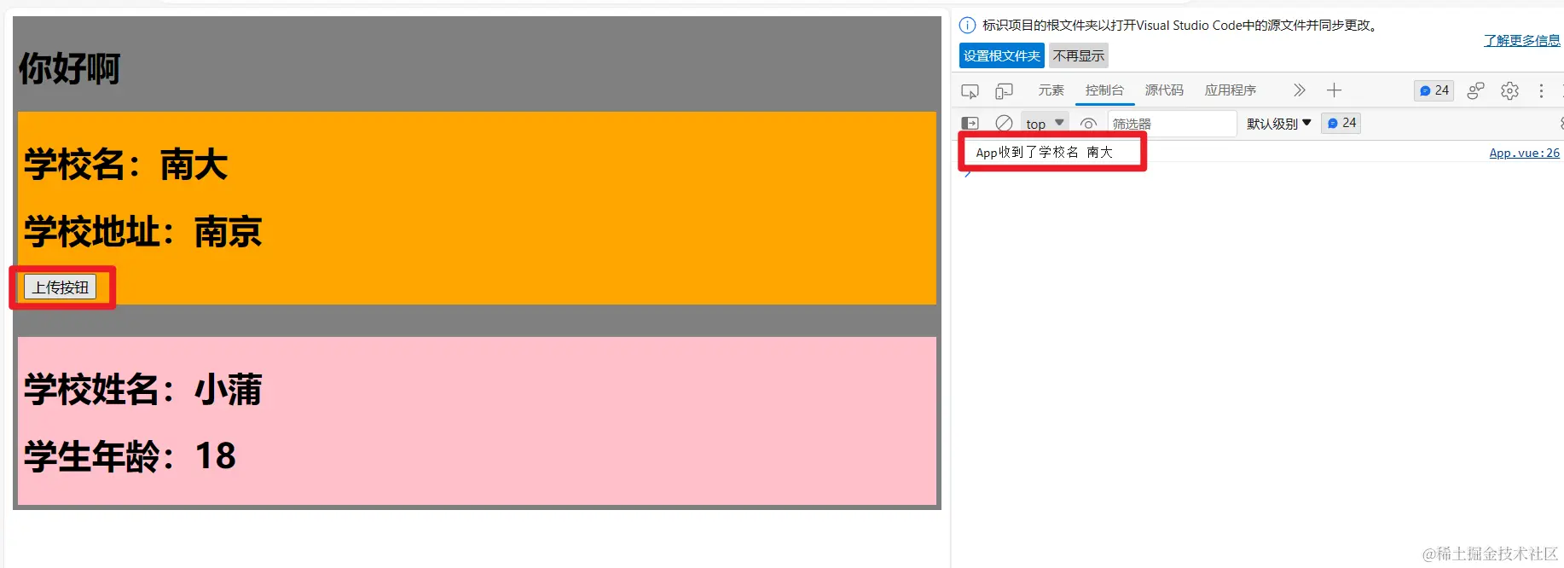Open the 默认级别 log level dropdown
The width and height of the screenshot is (1564, 568).
tap(1278, 124)
